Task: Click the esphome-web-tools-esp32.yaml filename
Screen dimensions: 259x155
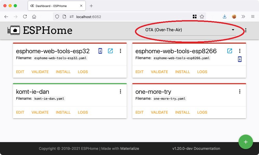Action: [60, 58]
